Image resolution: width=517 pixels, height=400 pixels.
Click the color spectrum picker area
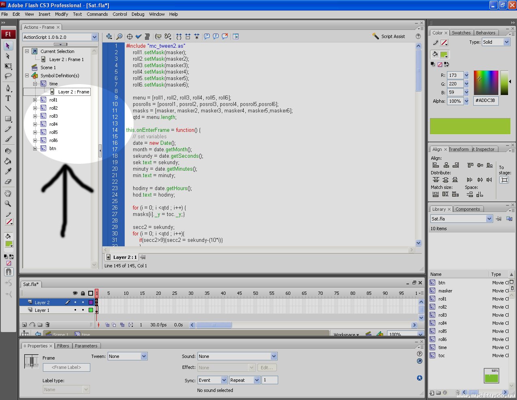coord(486,83)
